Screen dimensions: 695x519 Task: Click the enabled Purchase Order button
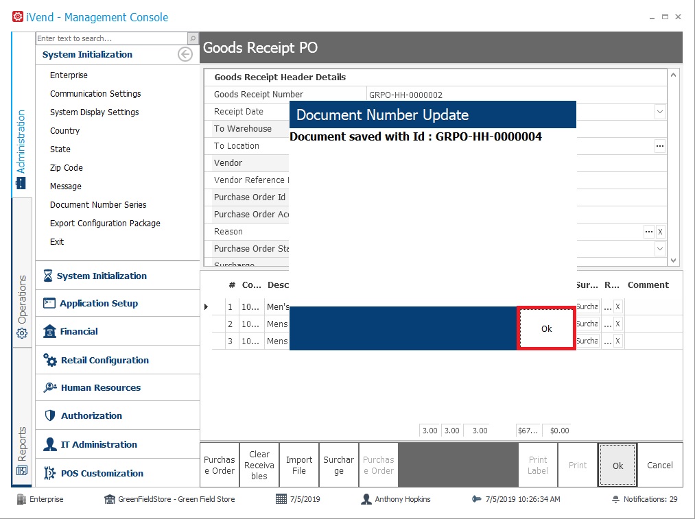coord(220,465)
